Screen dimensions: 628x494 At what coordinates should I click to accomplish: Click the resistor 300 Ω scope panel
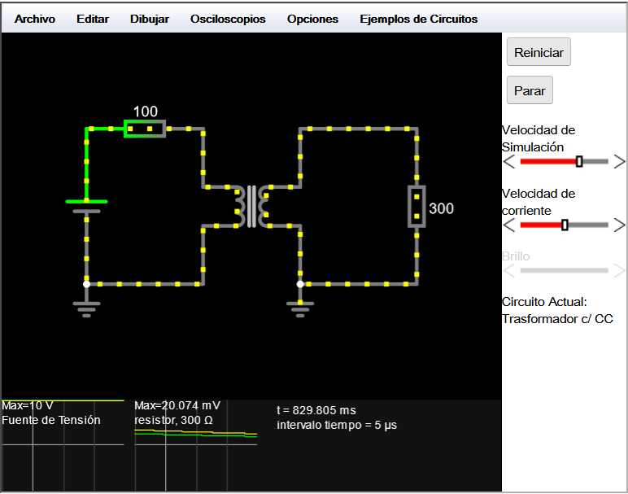[x=195, y=444]
